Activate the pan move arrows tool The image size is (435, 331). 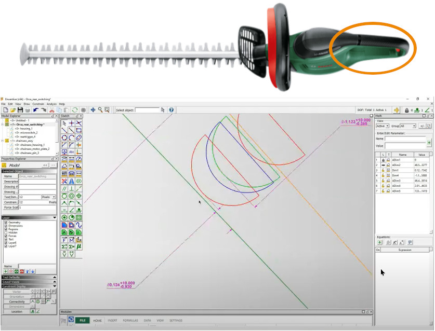(93, 110)
